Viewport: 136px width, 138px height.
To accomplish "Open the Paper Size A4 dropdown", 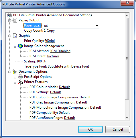I will [x=71, y=26].
